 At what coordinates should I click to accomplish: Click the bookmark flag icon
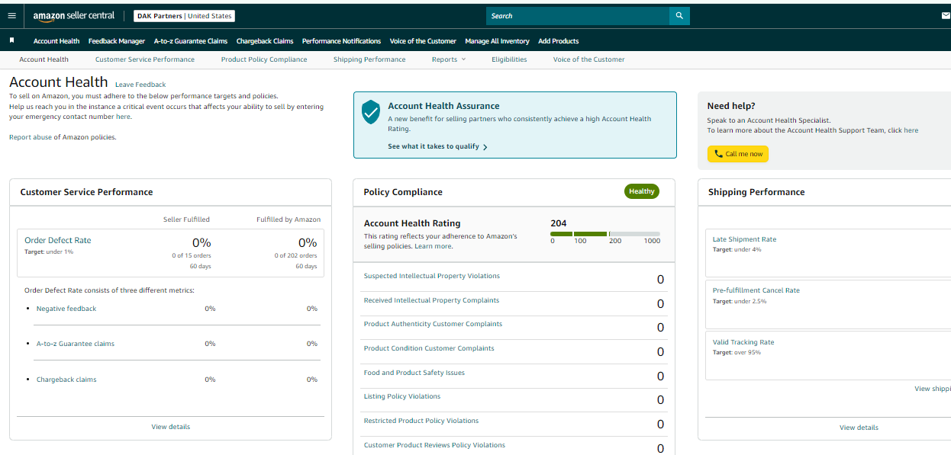pyautogui.click(x=12, y=40)
